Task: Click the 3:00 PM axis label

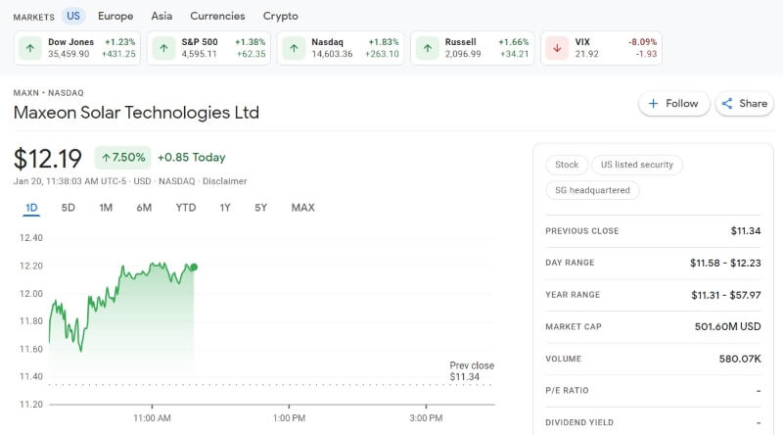Action: pos(426,418)
